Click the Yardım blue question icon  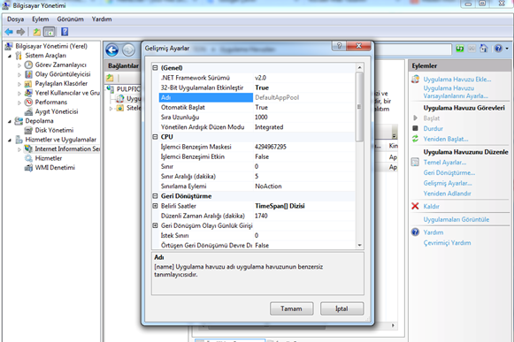coord(415,232)
